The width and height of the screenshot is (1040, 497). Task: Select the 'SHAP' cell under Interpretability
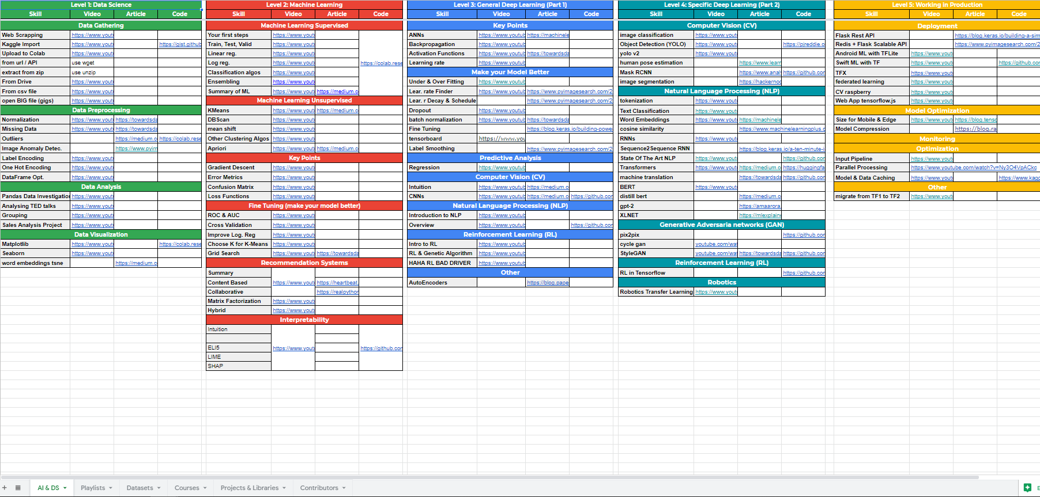coord(239,366)
